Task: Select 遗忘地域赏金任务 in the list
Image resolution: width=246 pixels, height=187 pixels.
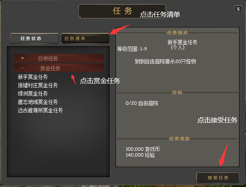Action: pos(38,102)
